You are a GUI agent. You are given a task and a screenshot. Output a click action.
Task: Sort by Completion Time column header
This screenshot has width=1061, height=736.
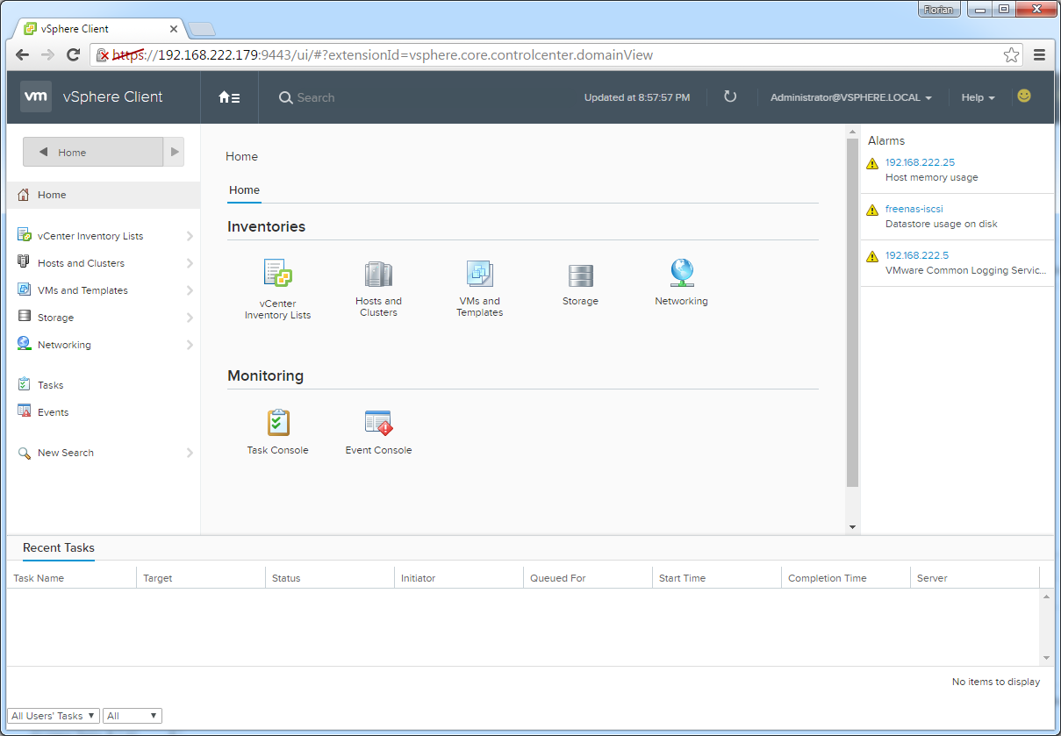click(846, 578)
